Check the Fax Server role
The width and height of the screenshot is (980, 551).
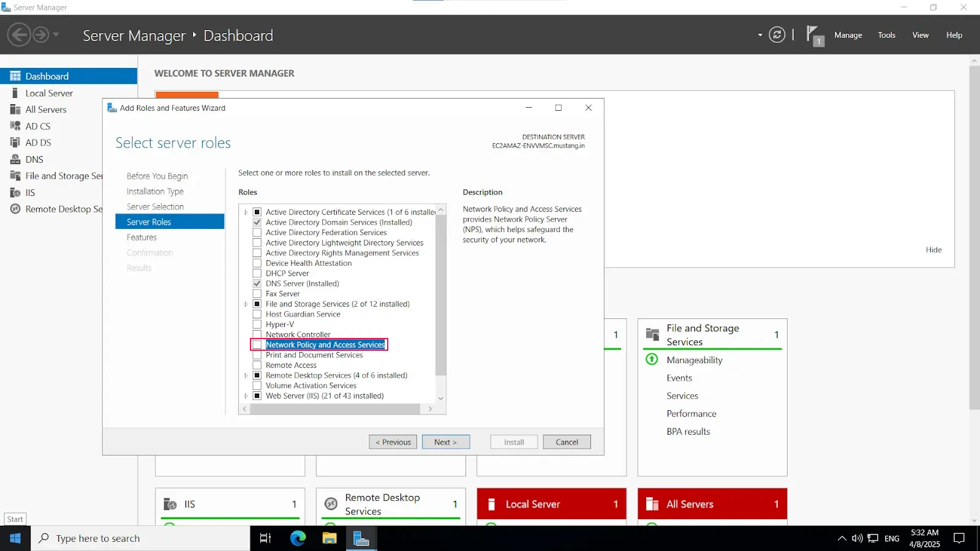pos(257,294)
